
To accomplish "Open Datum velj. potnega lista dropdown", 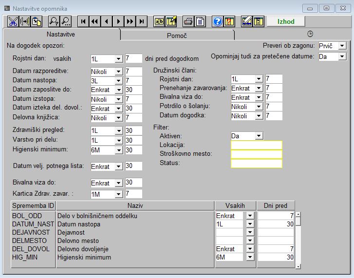I will tap(118, 167).
